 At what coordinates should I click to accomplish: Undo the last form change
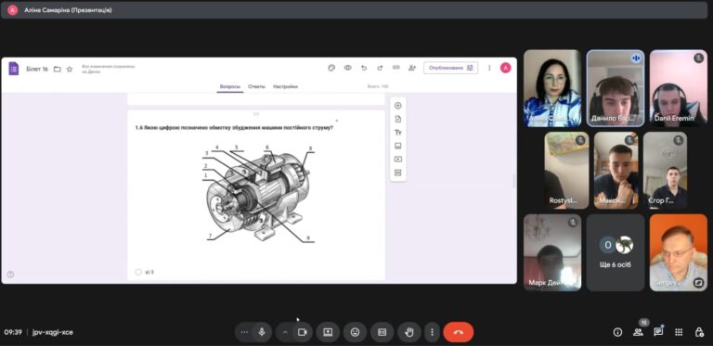click(x=364, y=68)
